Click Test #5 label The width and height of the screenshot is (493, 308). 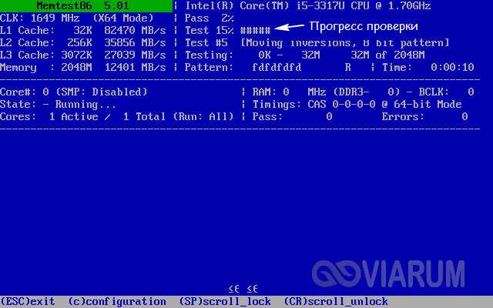(206, 43)
